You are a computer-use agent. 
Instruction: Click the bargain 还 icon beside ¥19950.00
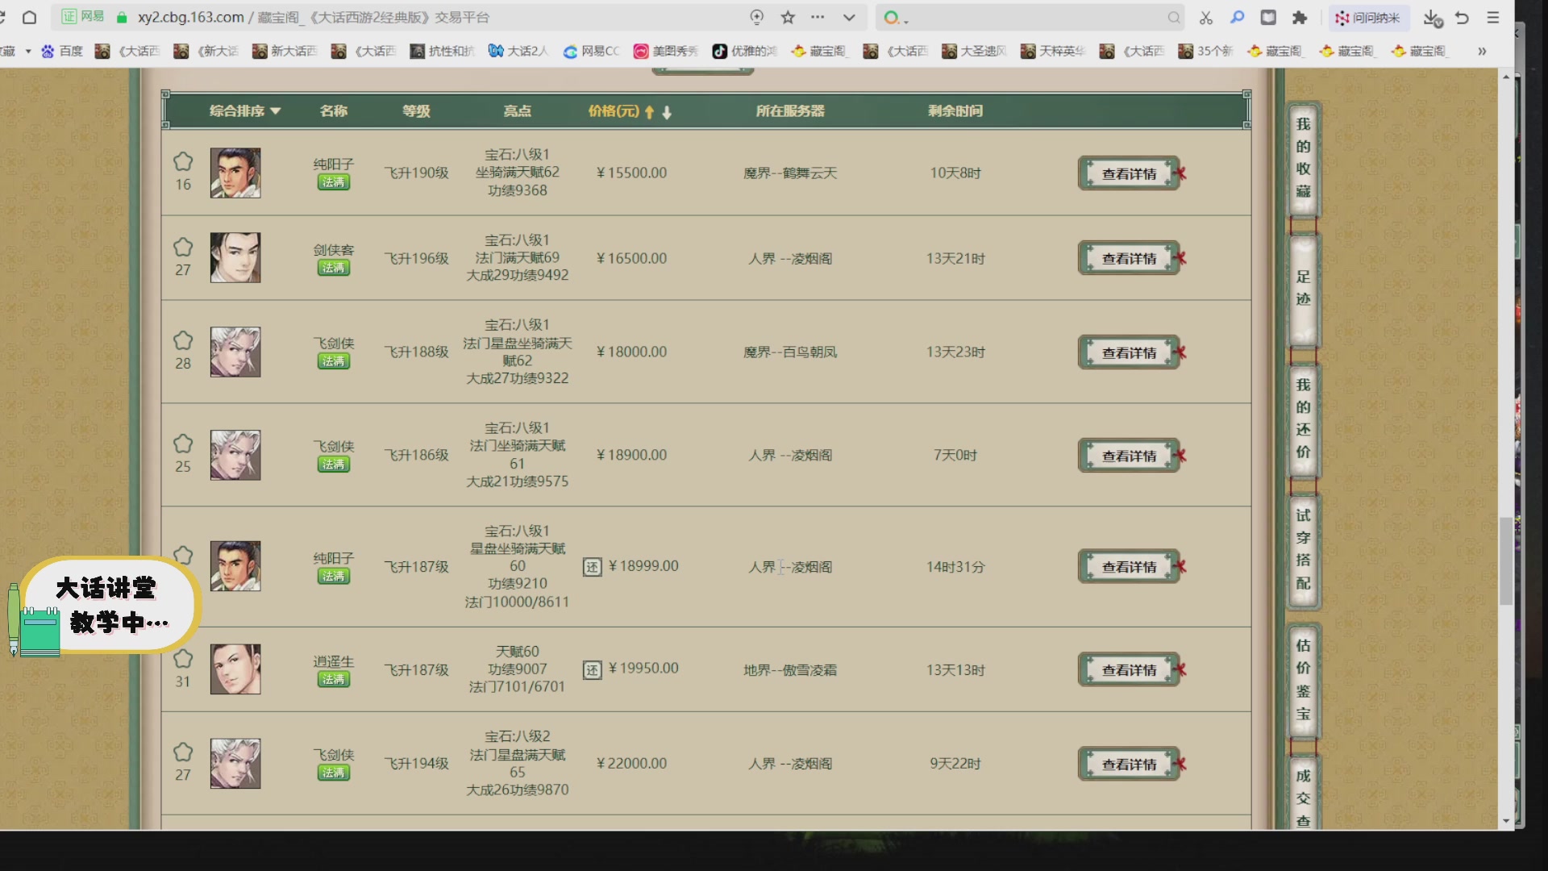pyautogui.click(x=593, y=669)
